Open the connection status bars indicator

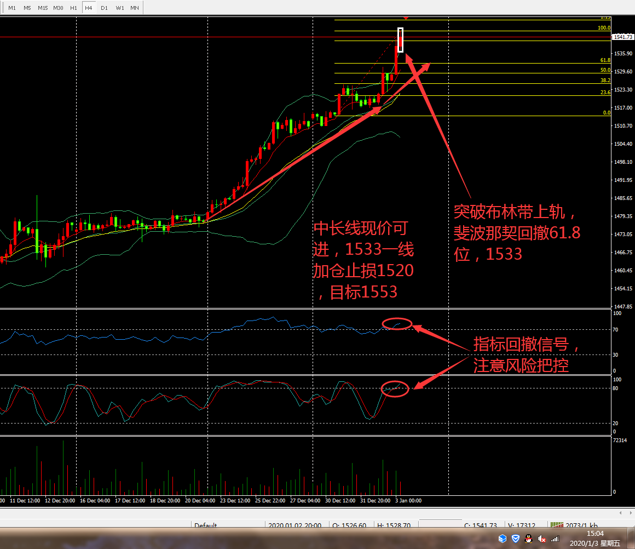(x=557, y=525)
